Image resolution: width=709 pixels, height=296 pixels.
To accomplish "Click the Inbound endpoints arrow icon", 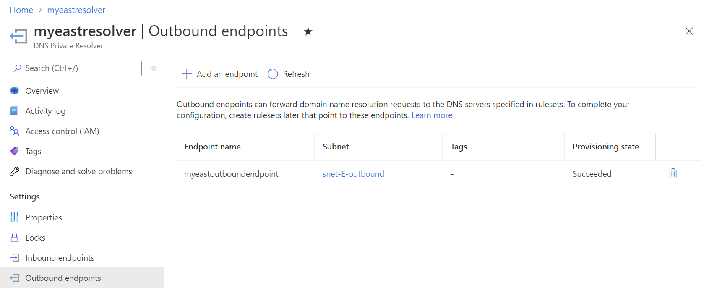I will coord(14,258).
